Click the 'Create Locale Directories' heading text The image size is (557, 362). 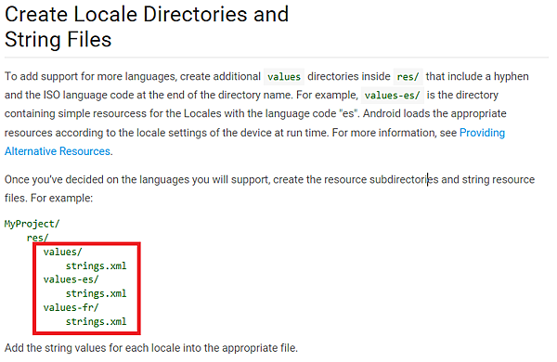[x=125, y=15]
